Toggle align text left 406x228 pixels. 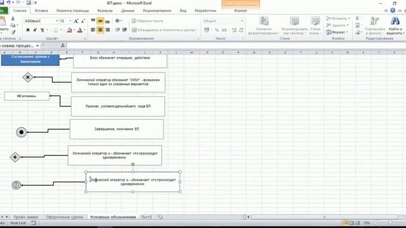(93, 30)
